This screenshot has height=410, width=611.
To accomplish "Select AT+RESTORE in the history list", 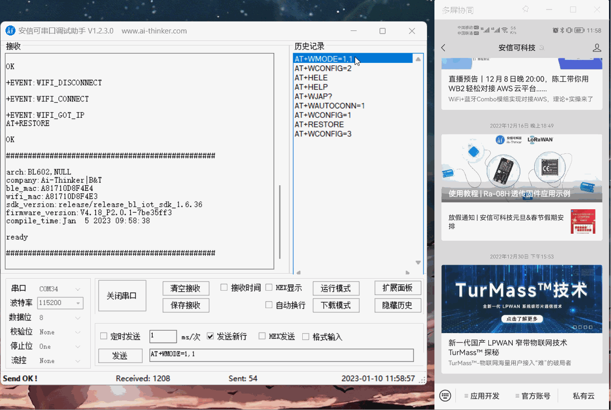I will (x=319, y=124).
